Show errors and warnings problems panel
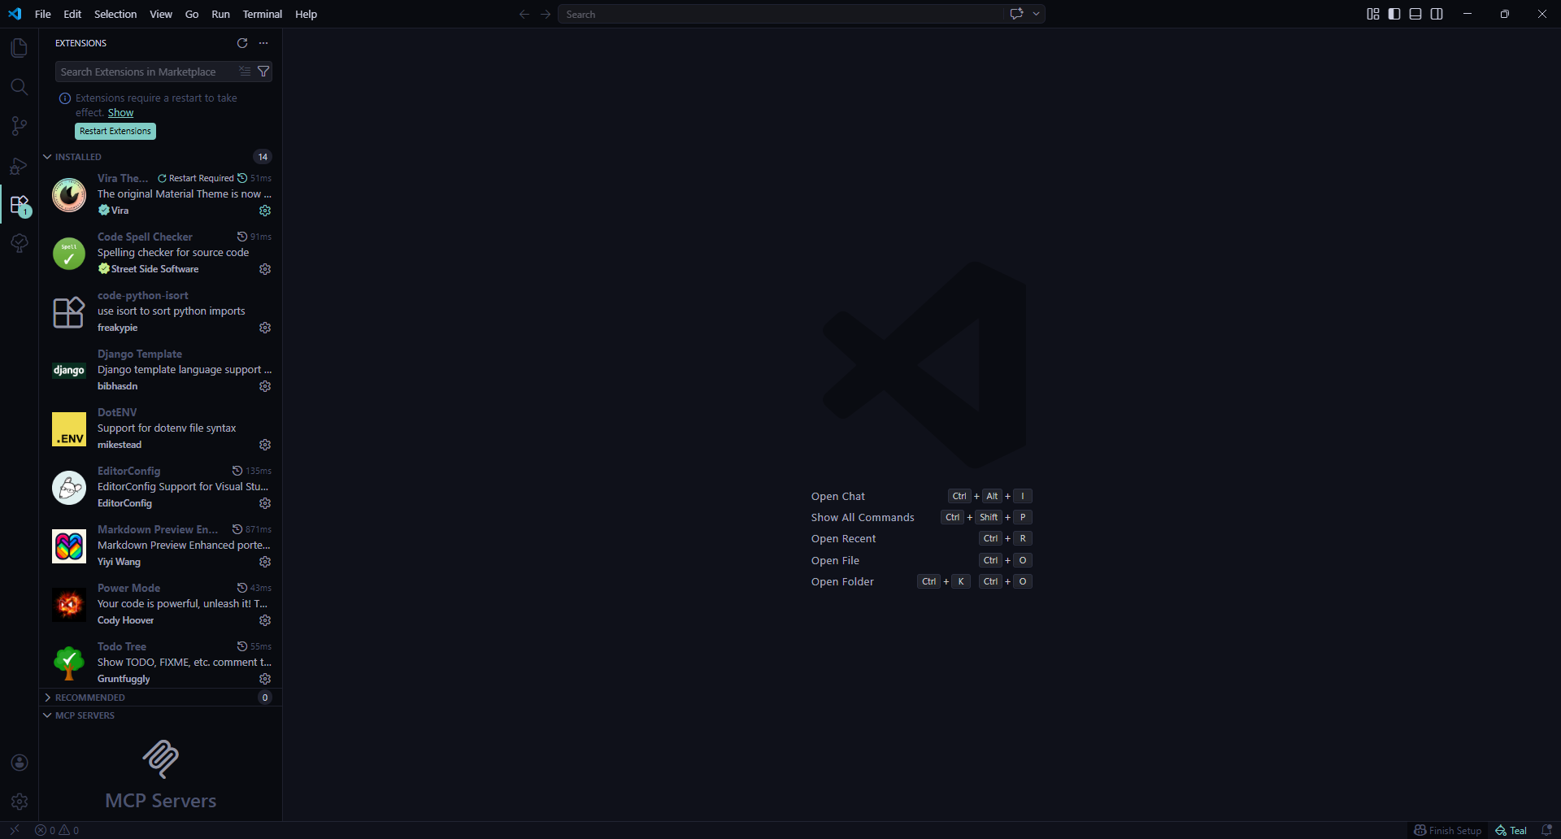The height and width of the screenshot is (839, 1561). click(x=57, y=830)
